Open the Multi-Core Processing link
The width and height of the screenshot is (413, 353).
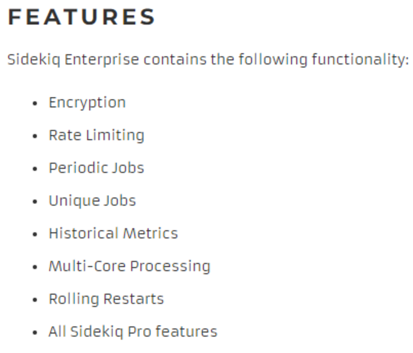[x=129, y=266]
